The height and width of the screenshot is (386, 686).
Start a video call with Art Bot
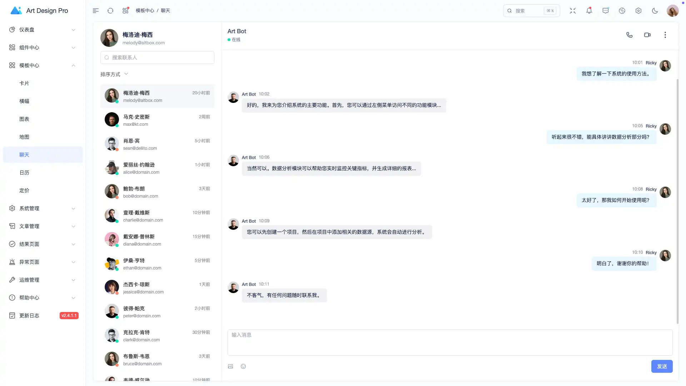tap(647, 35)
